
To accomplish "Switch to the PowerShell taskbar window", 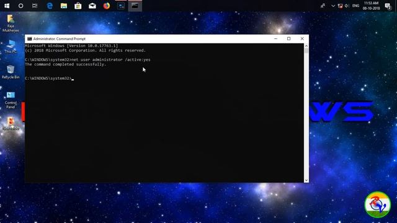I will coord(121,6).
